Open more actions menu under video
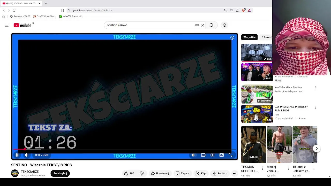 (235, 173)
